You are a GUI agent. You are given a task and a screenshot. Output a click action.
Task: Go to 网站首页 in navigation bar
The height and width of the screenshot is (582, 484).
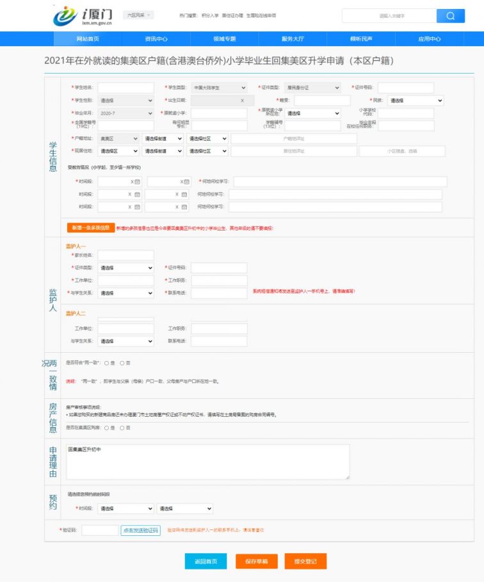(x=88, y=39)
